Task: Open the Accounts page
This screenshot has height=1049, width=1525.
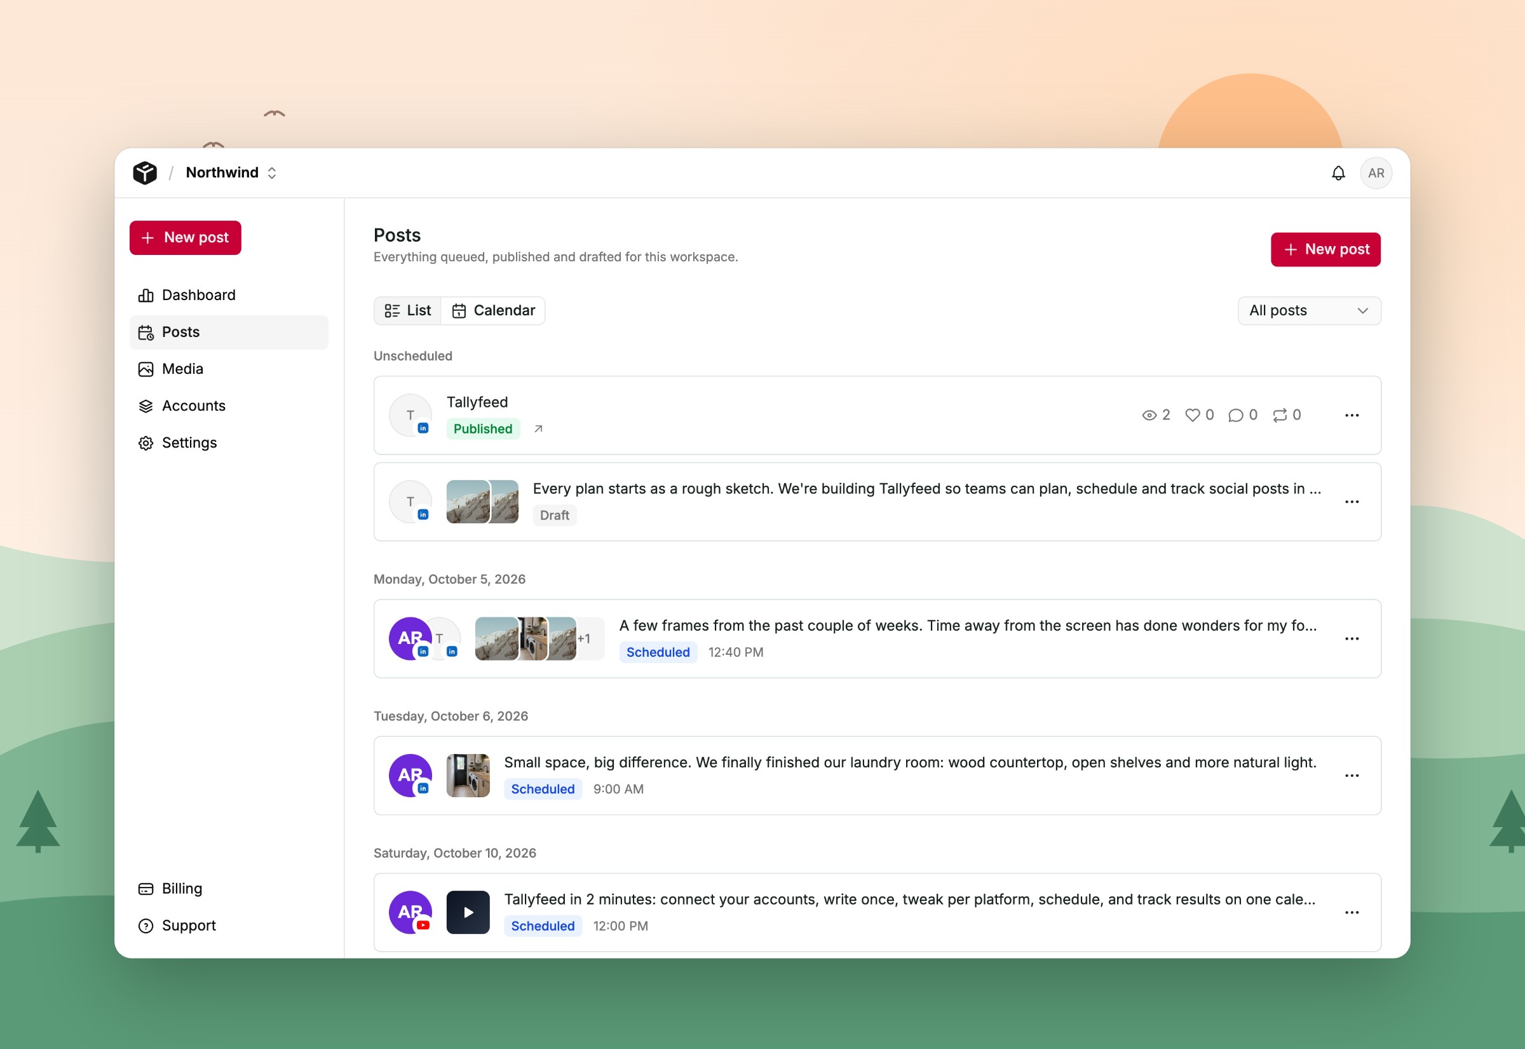Action: point(229,406)
